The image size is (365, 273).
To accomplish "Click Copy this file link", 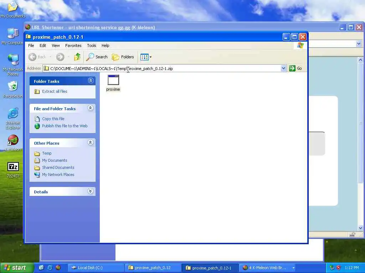I will (x=53, y=119).
